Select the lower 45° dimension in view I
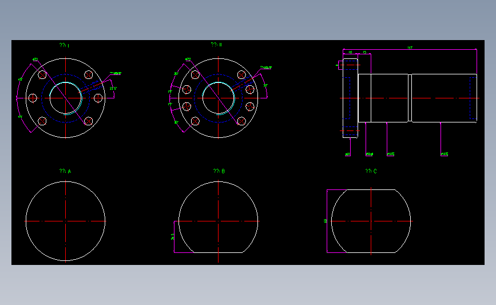The image size is (496, 305). coord(20,117)
